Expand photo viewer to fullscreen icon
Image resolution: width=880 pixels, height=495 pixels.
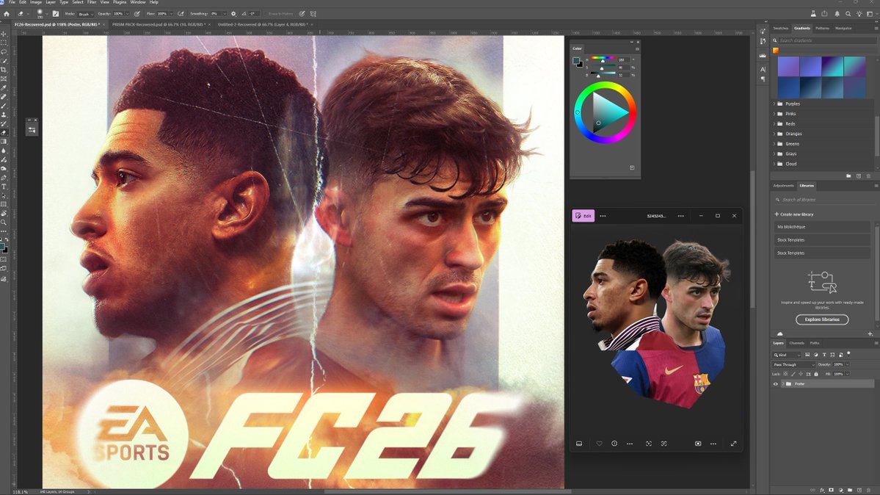coord(733,444)
